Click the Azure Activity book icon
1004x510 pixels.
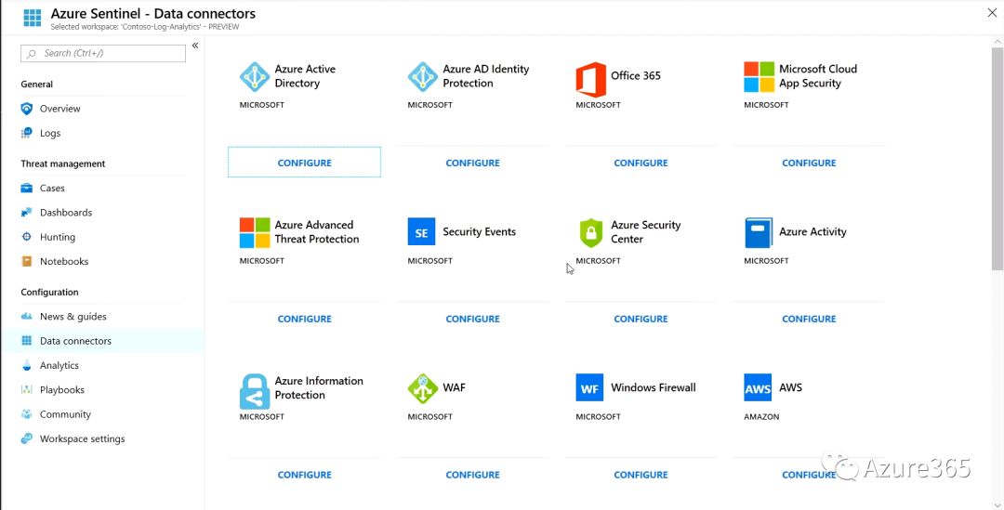(x=759, y=233)
